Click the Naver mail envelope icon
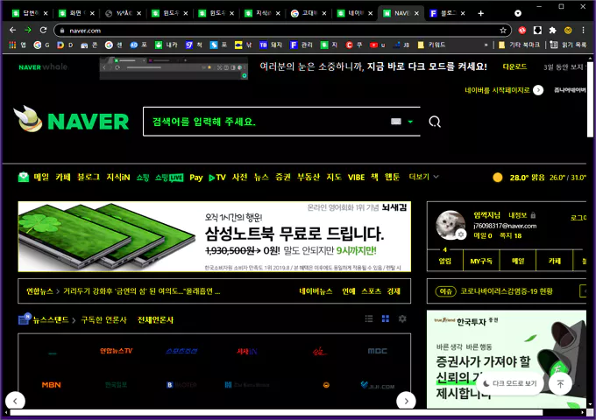This screenshot has width=596, height=420. 24,177
